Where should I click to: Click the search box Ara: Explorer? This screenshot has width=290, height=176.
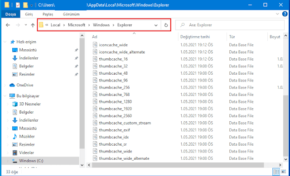coord(230,25)
